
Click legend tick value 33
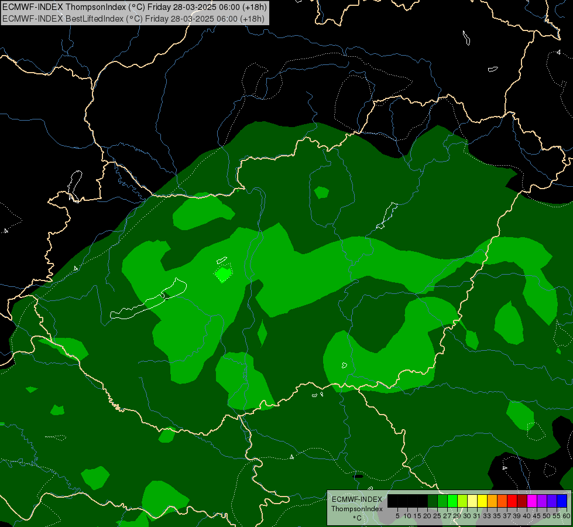487,516
